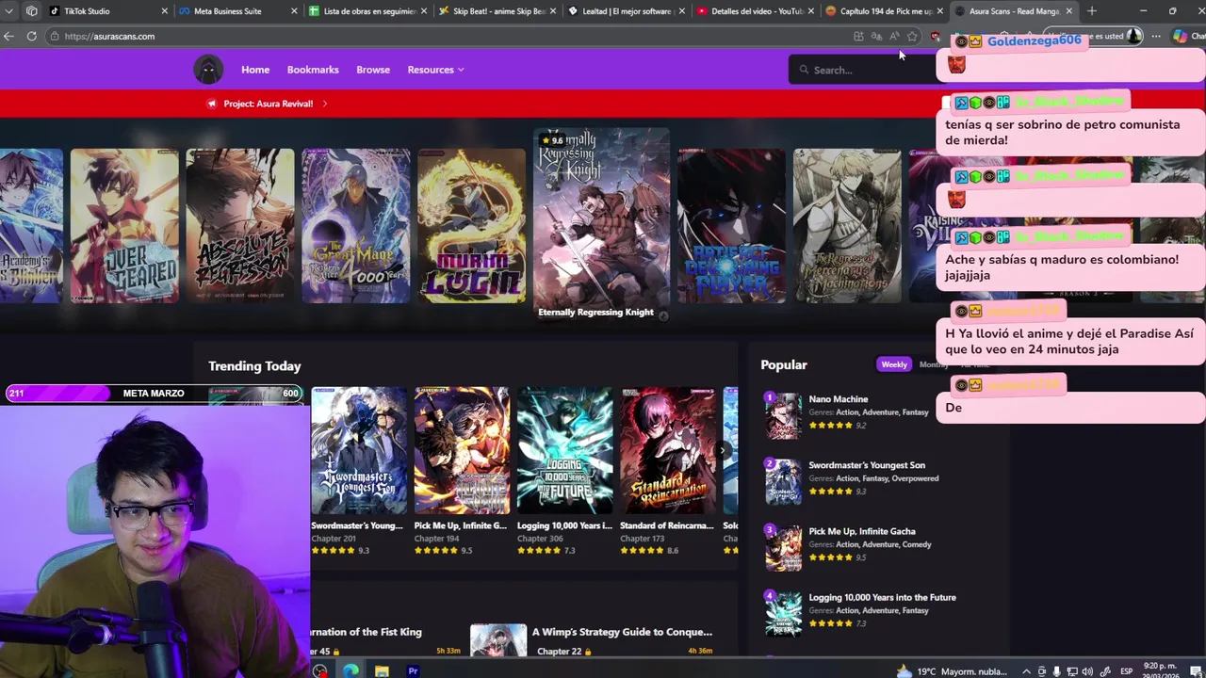The width and height of the screenshot is (1206, 678).
Task: Click the address bar URL asurascans.com
Action: (x=109, y=36)
